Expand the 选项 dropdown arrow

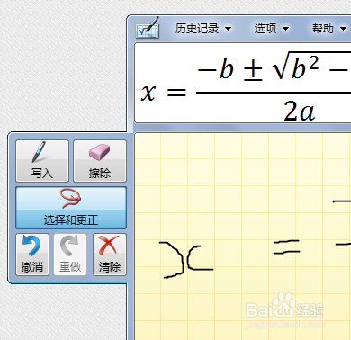pyautogui.click(x=286, y=29)
